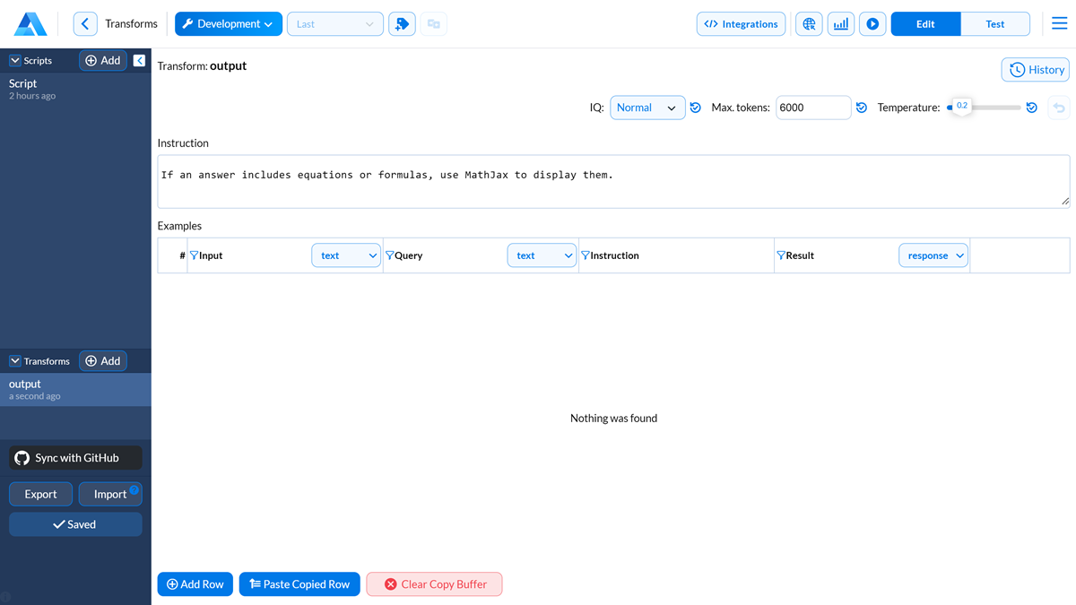Click into the Instruction text area

[613, 182]
